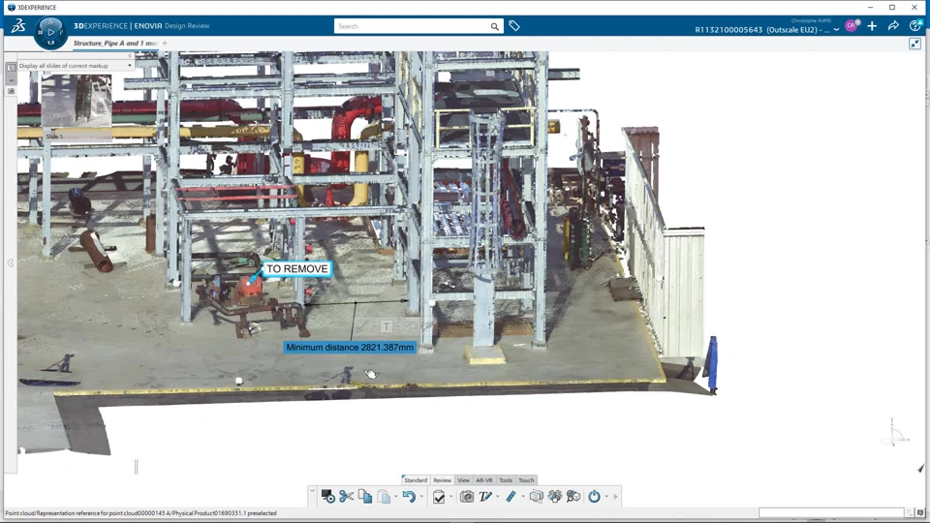This screenshot has width=930, height=523.
Task: Switch to the View tab
Action: [463, 480]
